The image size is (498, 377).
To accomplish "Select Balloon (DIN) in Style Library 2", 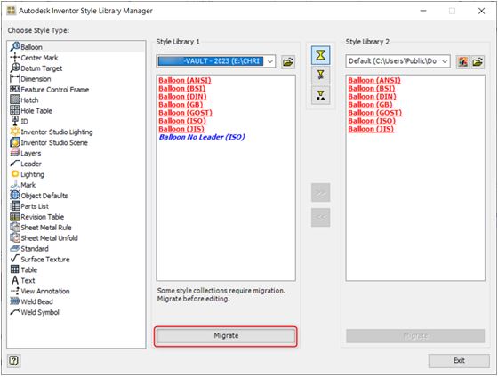I will (x=373, y=97).
